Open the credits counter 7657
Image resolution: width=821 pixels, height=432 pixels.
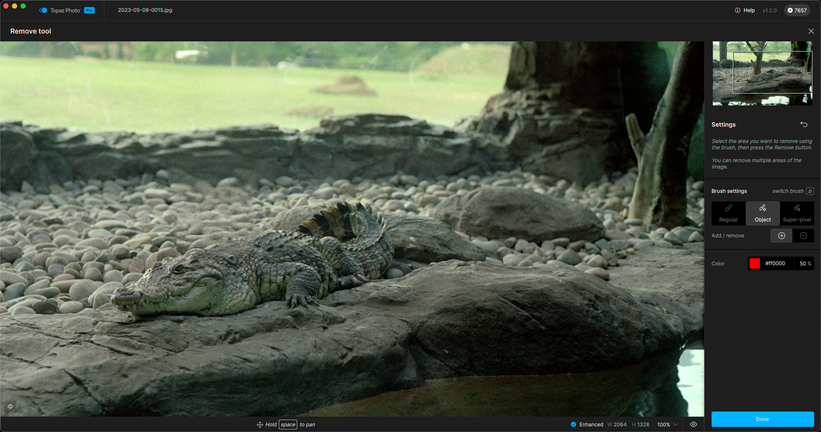[x=797, y=10]
